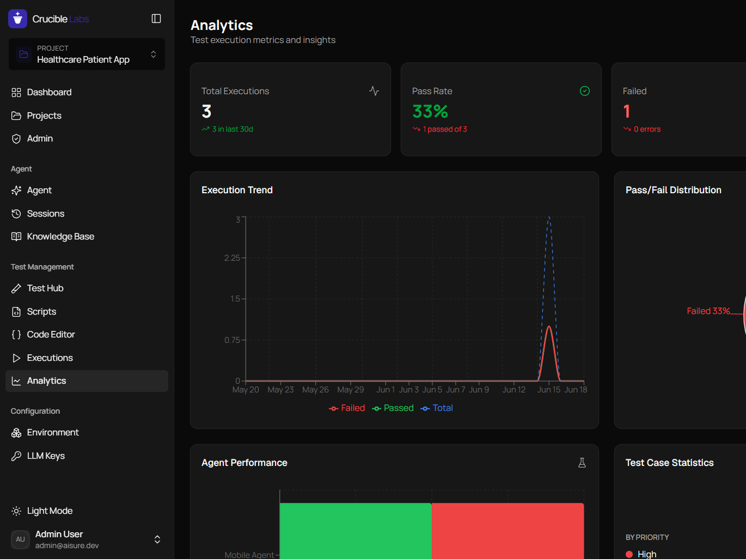Click the Test Hub pencil icon
746x559 pixels.
(x=16, y=288)
